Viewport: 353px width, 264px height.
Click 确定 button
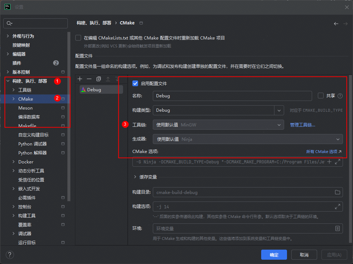point(274,255)
